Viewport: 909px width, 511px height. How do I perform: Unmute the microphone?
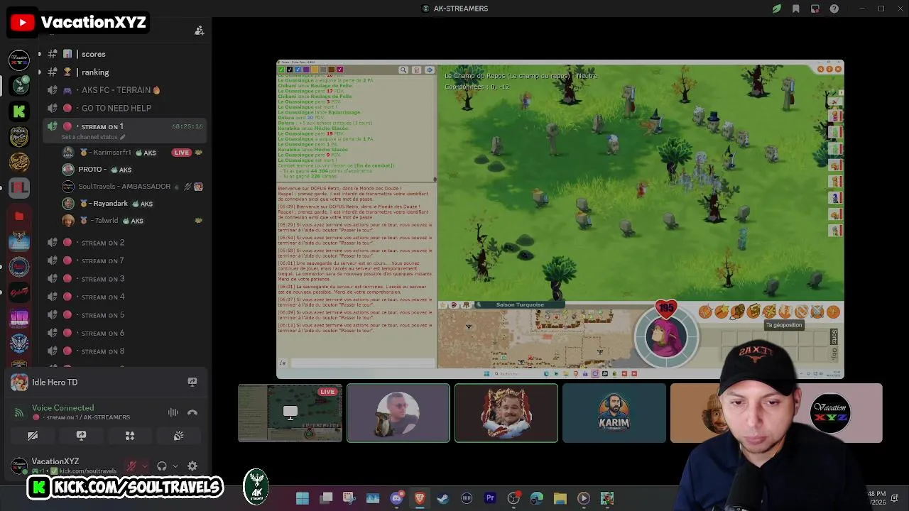click(131, 466)
